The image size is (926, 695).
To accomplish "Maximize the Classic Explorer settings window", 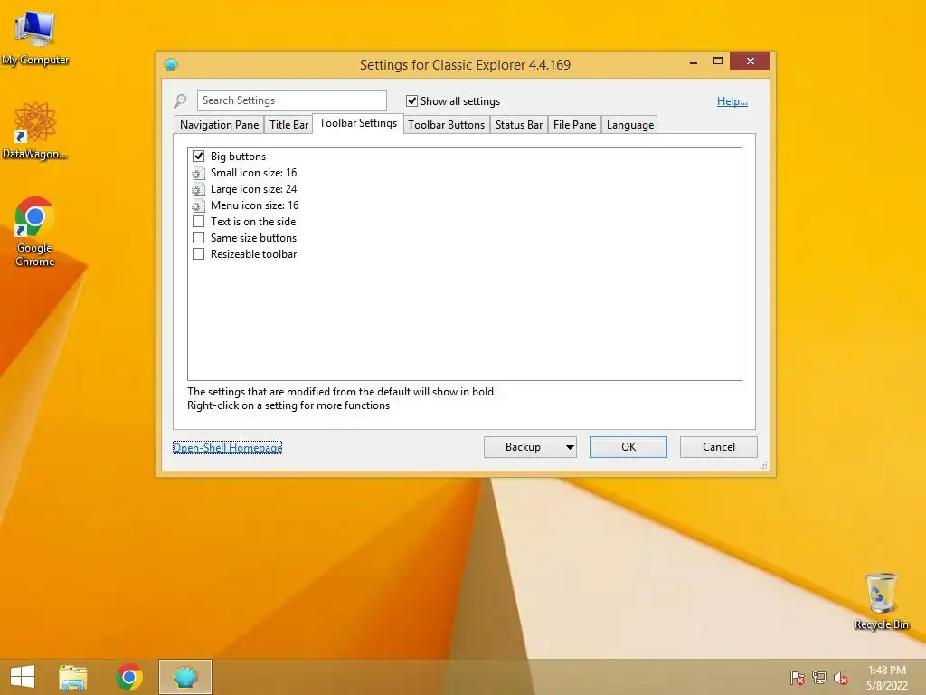I will (717, 62).
